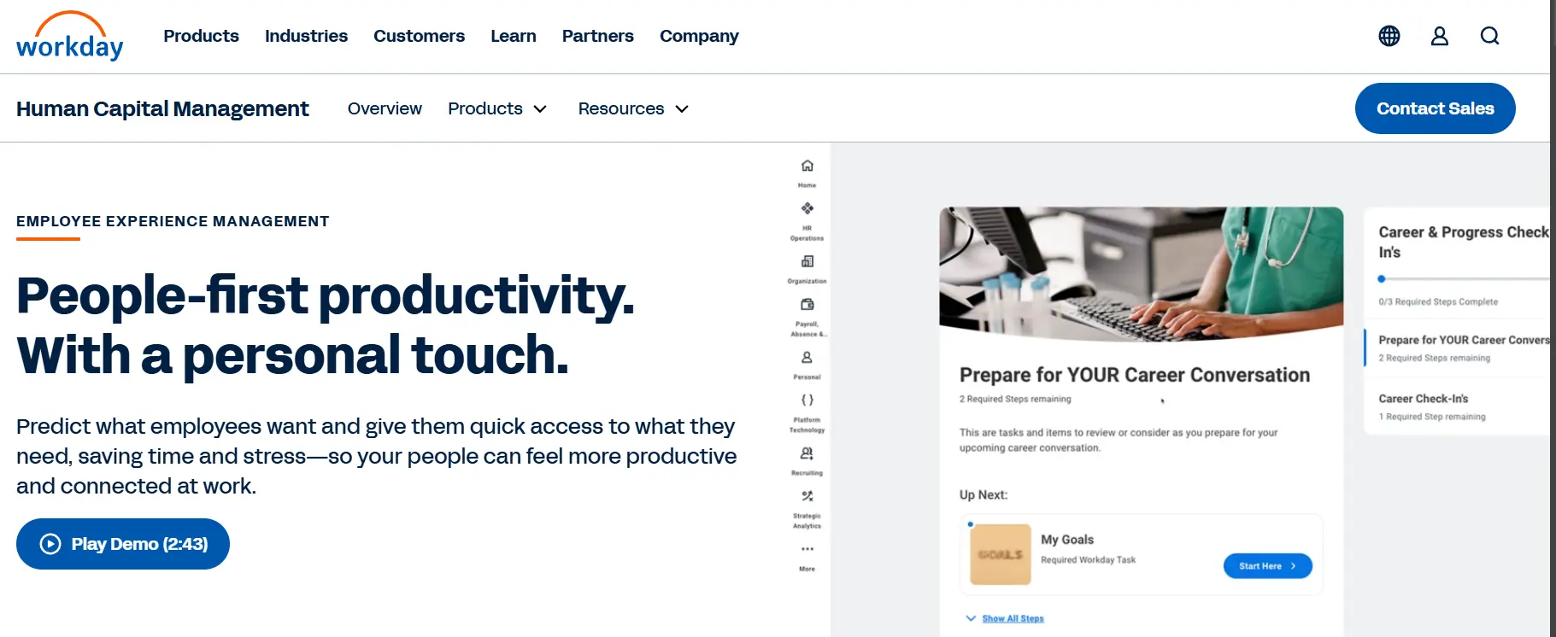Click the Platform Technology braces icon
Image resolution: width=1556 pixels, height=637 pixels.
click(x=807, y=400)
